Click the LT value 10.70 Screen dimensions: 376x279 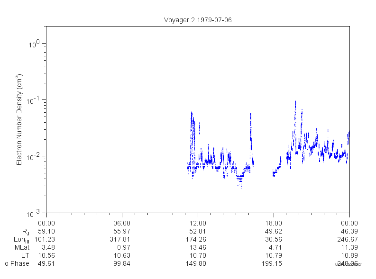tap(198, 255)
